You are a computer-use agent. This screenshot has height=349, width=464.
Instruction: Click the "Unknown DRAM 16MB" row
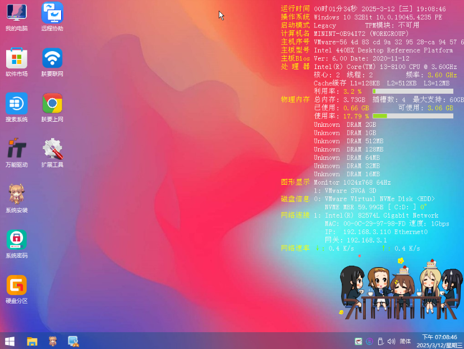(347, 174)
